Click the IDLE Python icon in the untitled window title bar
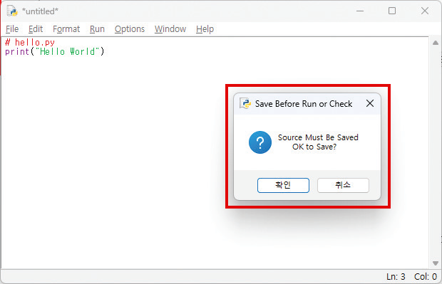The height and width of the screenshot is (284, 442). point(12,11)
